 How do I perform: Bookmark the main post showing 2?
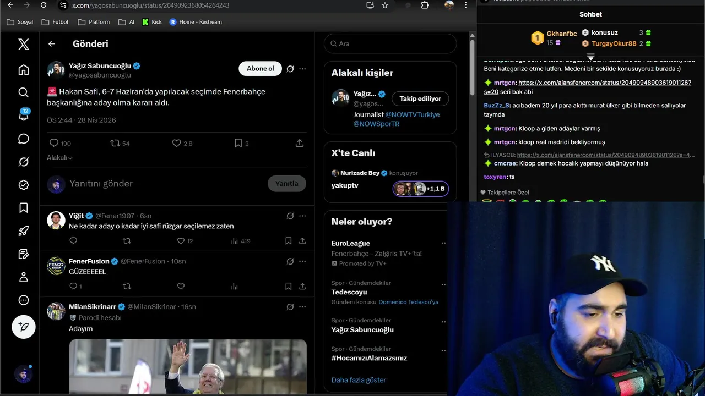click(x=241, y=143)
